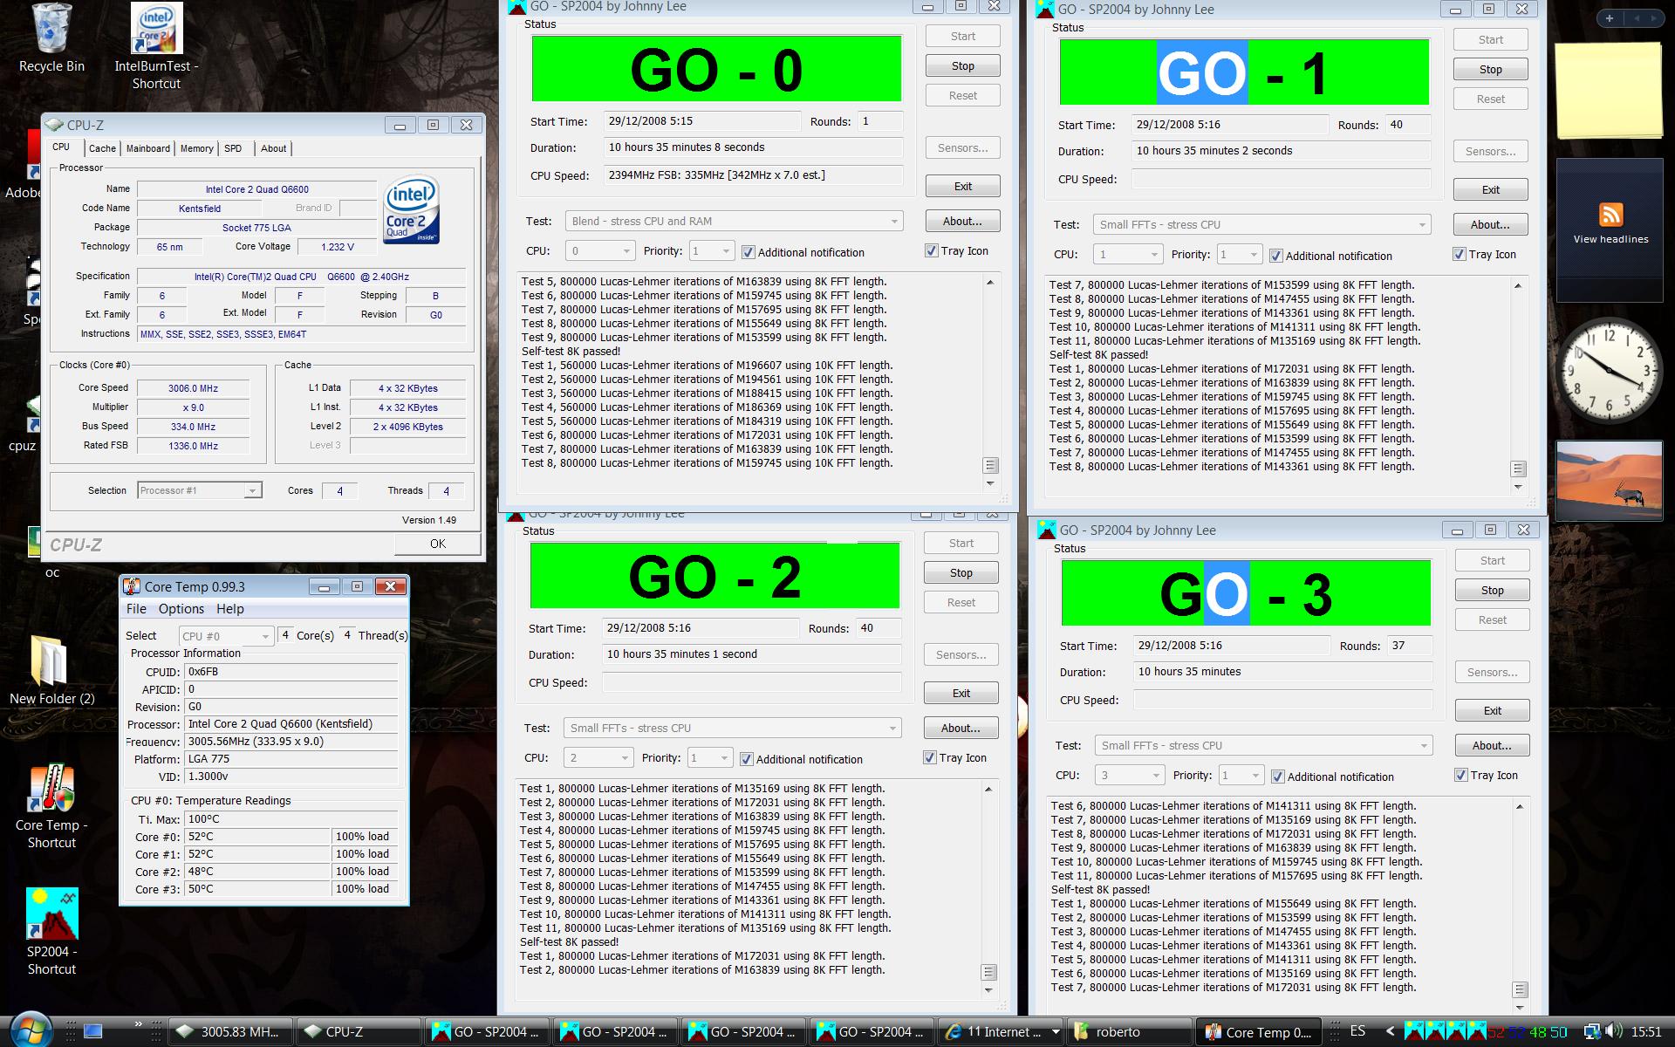Open Test dropdown 'Blend - stress CPU and RAM'

tap(734, 222)
